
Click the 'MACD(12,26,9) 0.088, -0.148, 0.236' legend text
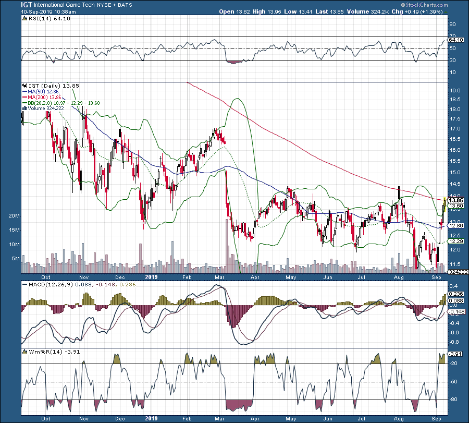(x=82, y=284)
